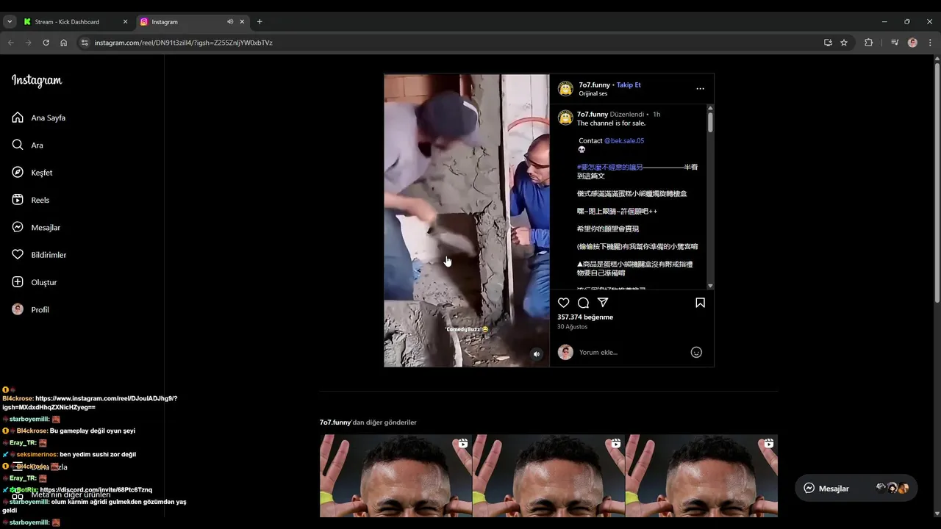Open the Extensions puzzle icon
941x529 pixels.
point(868,43)
